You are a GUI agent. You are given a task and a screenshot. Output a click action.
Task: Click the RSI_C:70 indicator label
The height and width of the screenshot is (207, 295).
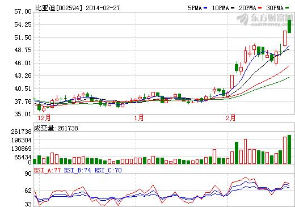(108, 170)
